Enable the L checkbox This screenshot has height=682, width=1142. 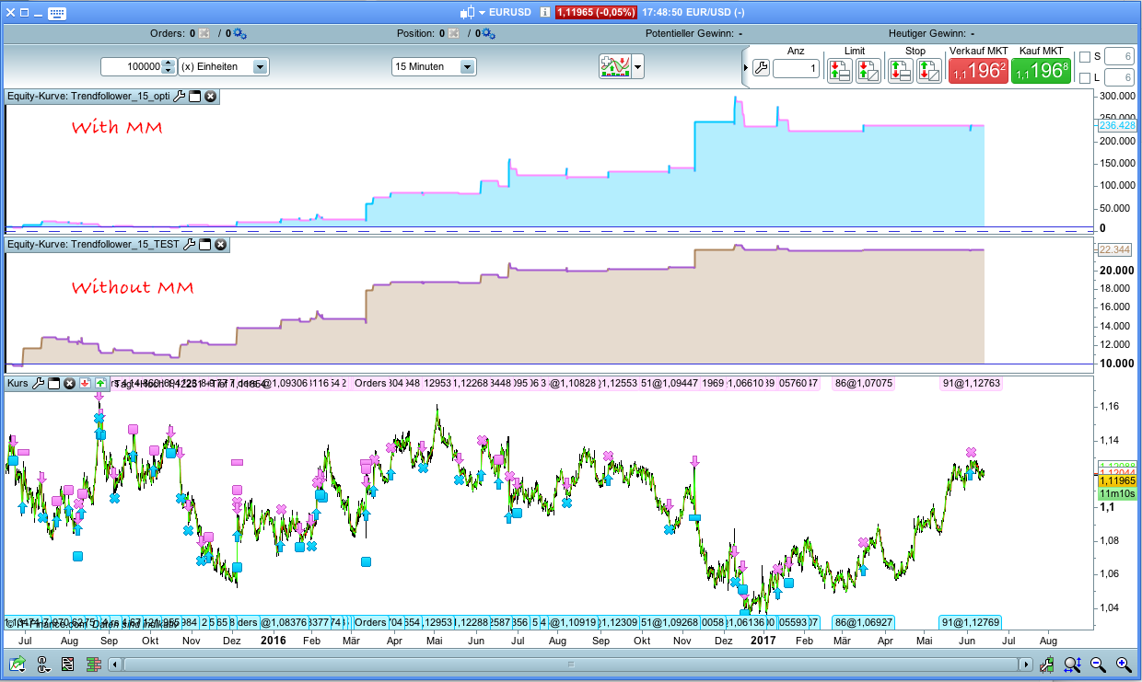(1085, 78)
